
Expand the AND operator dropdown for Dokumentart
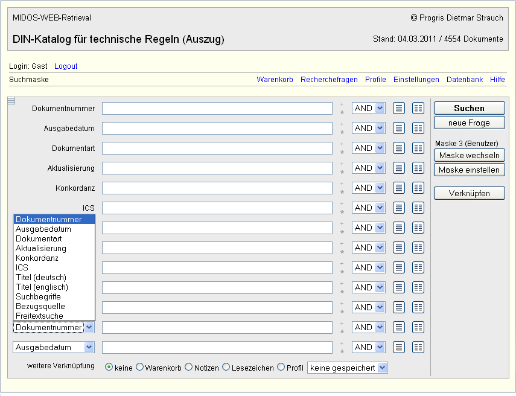tap(368, 148)
